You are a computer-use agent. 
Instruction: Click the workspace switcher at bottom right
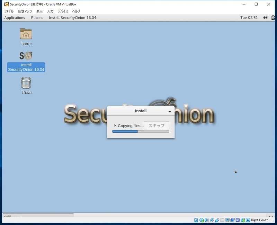click(x=270, y=215)
